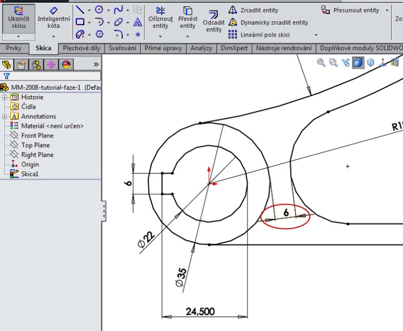Open the Spline tool dropdown arrow
Viewport: 403px width, 331px height.
pos(128,11)
